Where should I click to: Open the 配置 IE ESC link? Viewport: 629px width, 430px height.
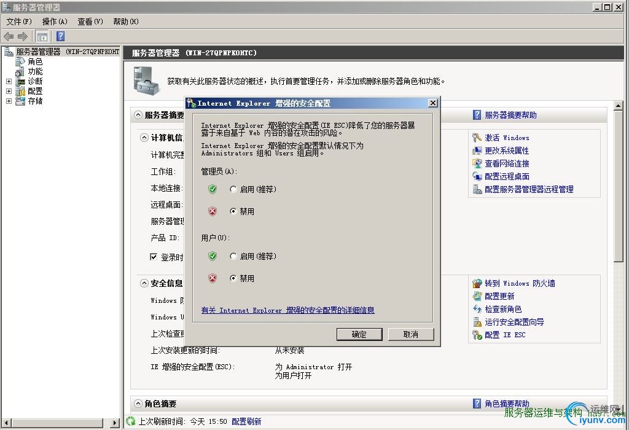pos(505,335)
